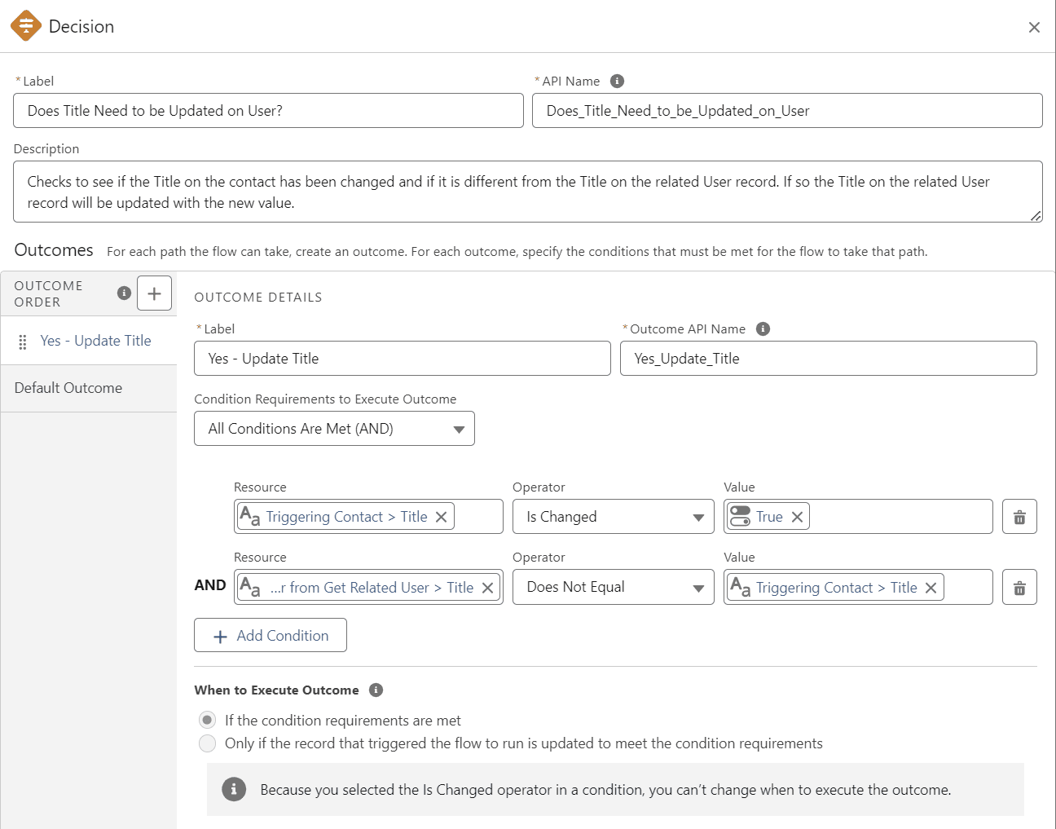1056x829 pixels.
Task: Grab the drag handle beside Yes - Update Title
Action: click(23, 342)
